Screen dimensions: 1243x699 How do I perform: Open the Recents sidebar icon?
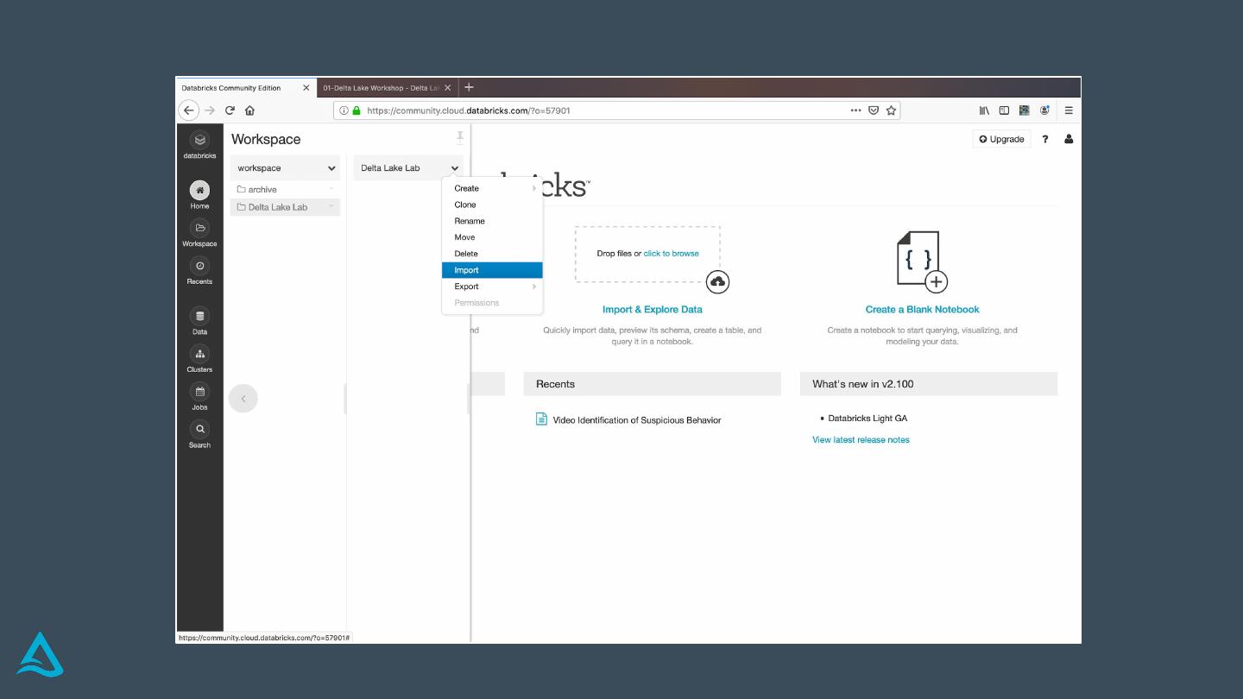pos(199,267)
